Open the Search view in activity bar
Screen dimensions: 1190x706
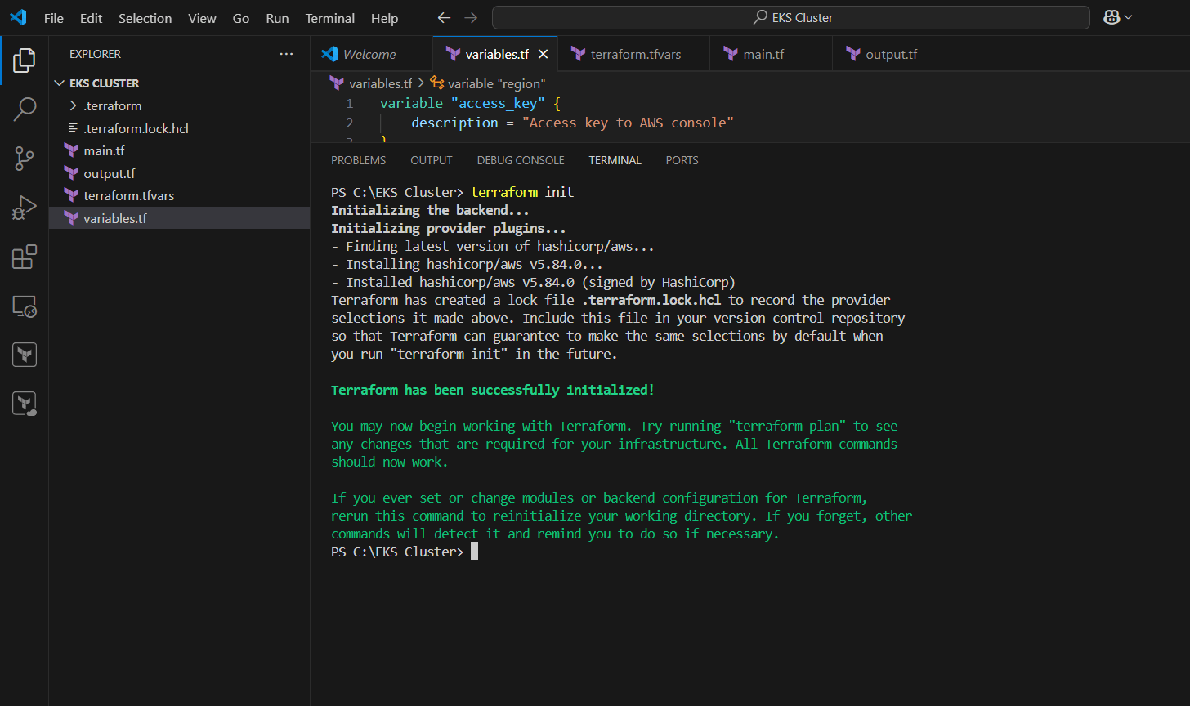(25, 109)
